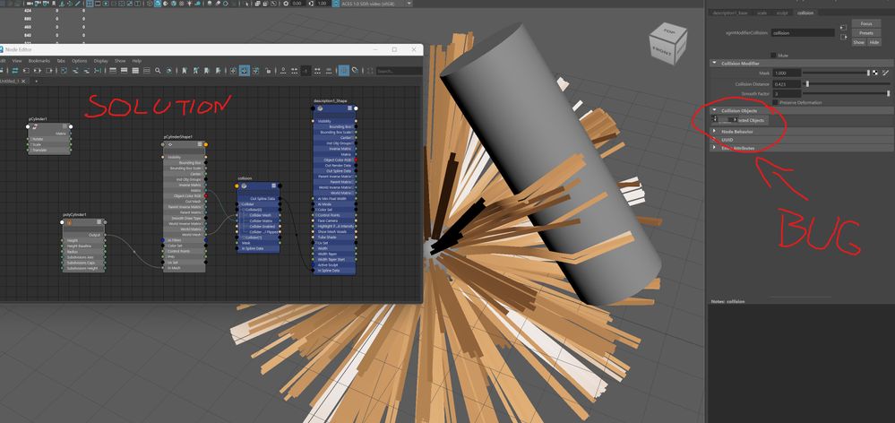
Task: Click the Collider Mesh attribute row
Action: 259,215
